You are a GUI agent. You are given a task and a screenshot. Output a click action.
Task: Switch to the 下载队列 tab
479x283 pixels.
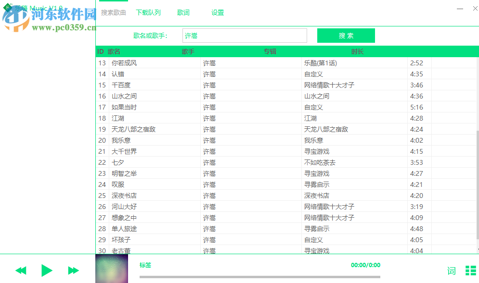[148, 12]
